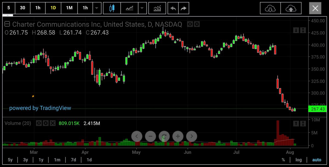Viewport: 329px width, 167px height.
Task: Click the 809.015K volume value
Action: [x=69, y=123]
